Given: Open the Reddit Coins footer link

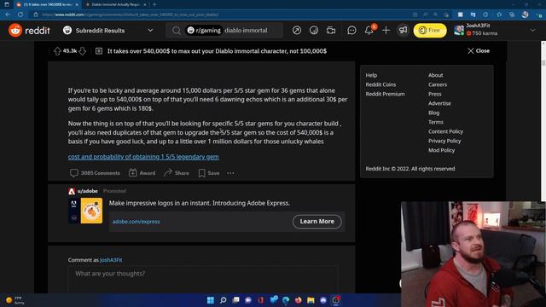Looking at the screenshot, I should click(380, 84).
